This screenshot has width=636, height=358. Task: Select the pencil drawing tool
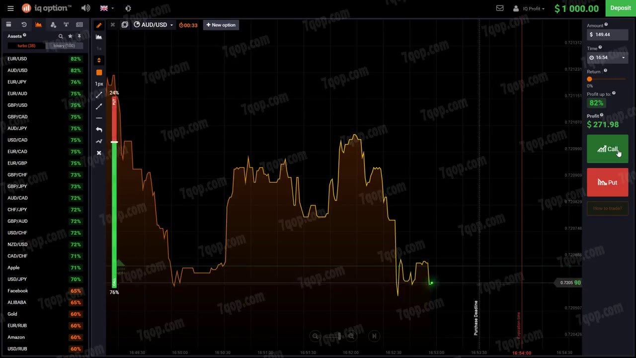click(x=99, y=25)
